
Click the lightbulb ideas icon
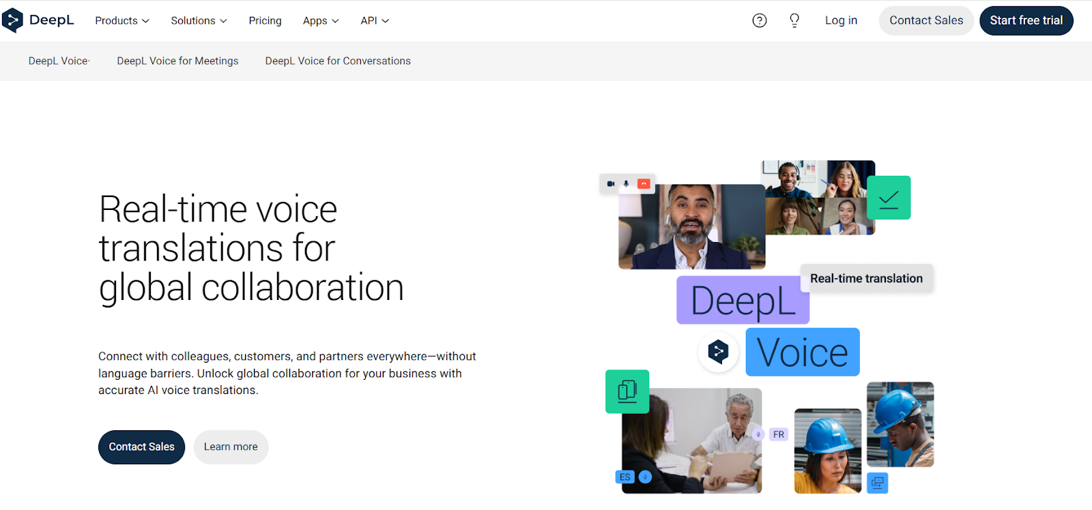(794, 20)
